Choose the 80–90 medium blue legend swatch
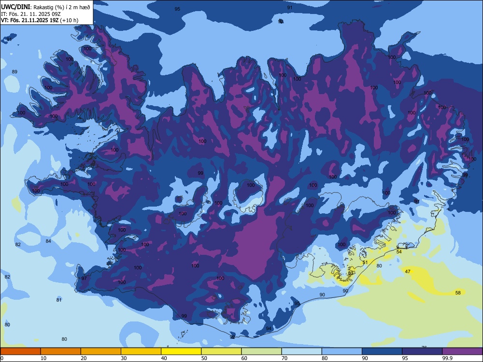 pyautogui.click(x=342, y=351)
